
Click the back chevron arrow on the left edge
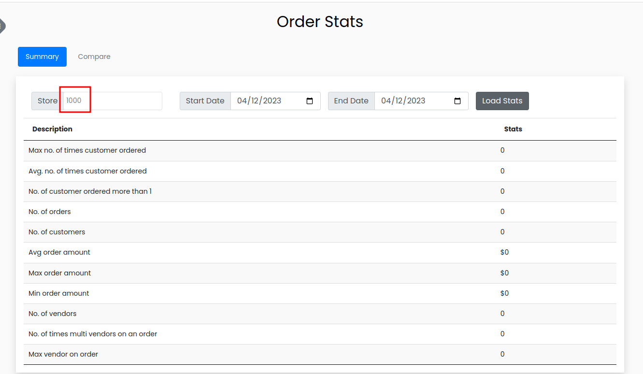pos(3,25)
